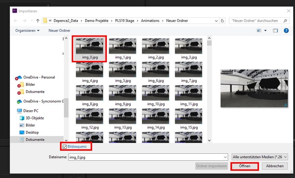Select the 3D-Objekte folder icon
The width and height of the screenshot is (295, 178).
pos(22,118)
